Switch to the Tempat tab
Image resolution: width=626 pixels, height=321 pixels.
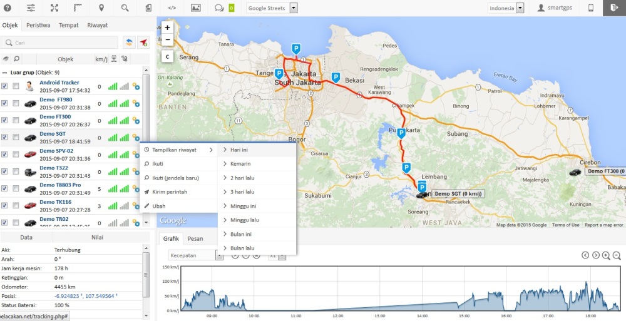pos(69,25)
